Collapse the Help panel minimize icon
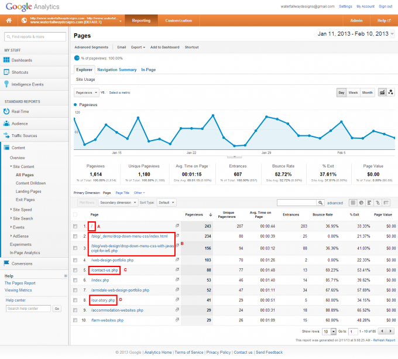398x359 pixels. coord(66,276)
